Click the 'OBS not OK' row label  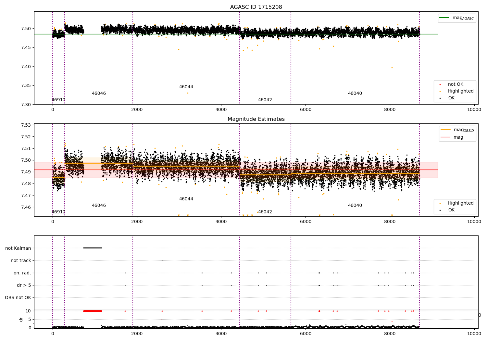point(18,297)
